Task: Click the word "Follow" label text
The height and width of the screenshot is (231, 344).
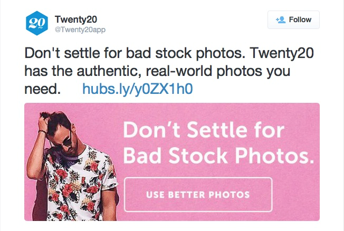Action: [300, 20]
